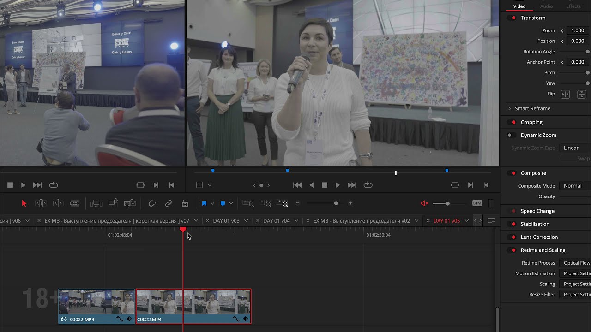Screen dimensions: 591x332
Task: Open the Resize Filter dropdown
Action: point(575,295)
